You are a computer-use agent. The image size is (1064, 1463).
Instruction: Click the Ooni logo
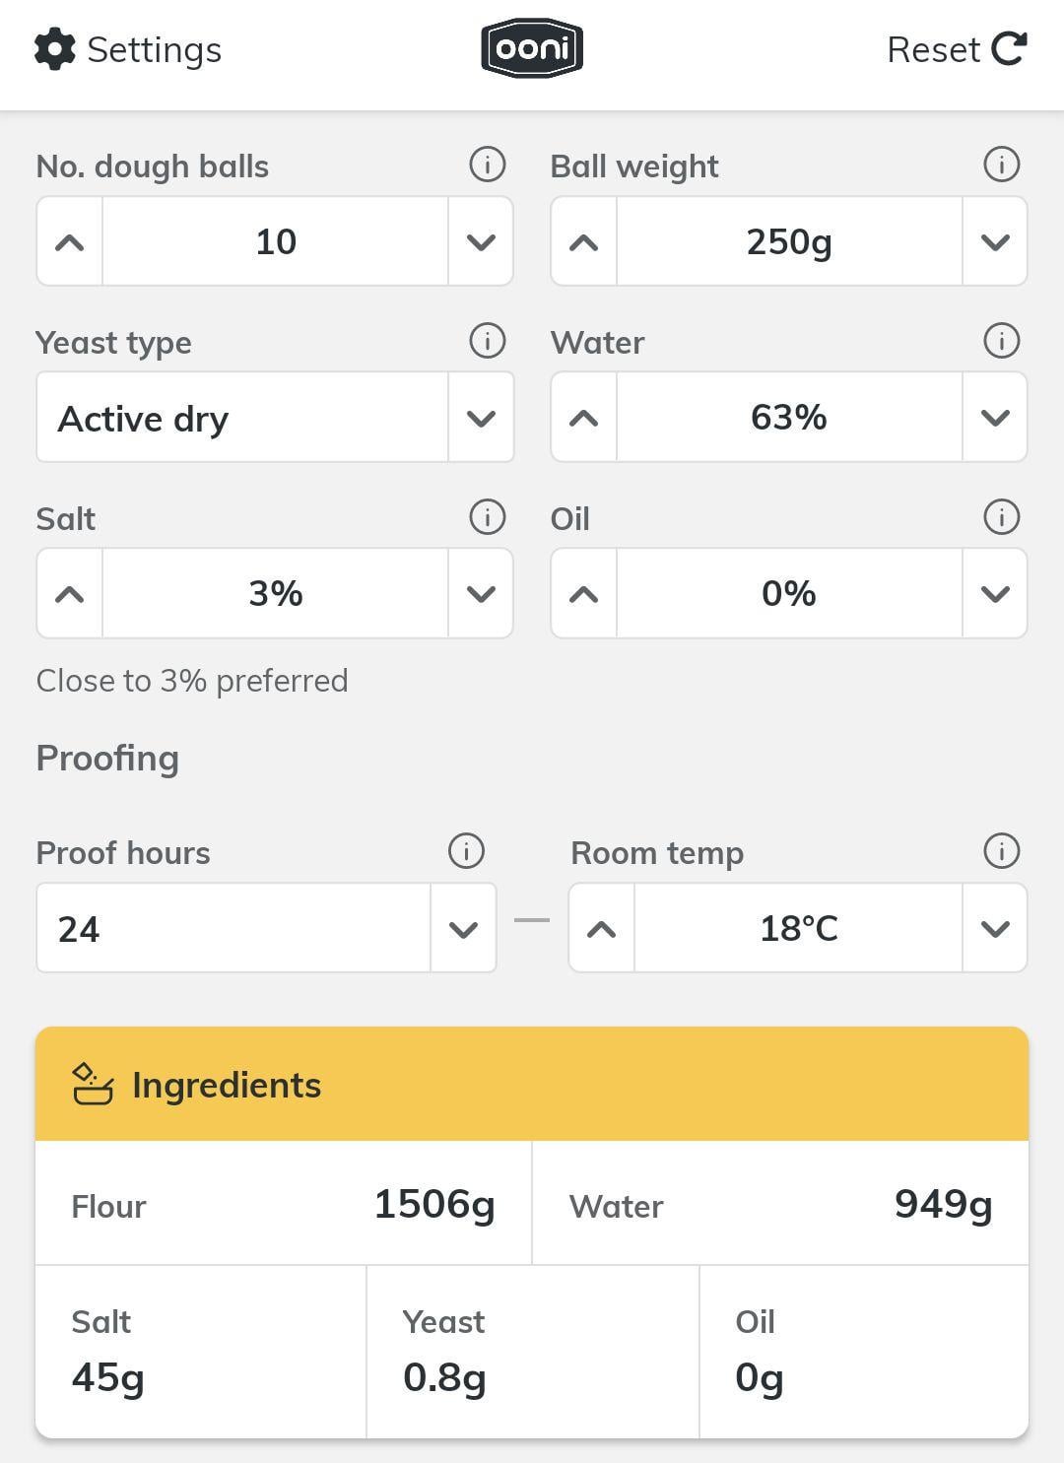[x=532, y=48]
